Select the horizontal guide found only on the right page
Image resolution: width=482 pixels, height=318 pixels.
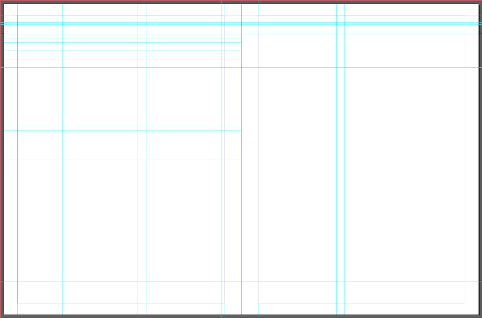[360, 86]
